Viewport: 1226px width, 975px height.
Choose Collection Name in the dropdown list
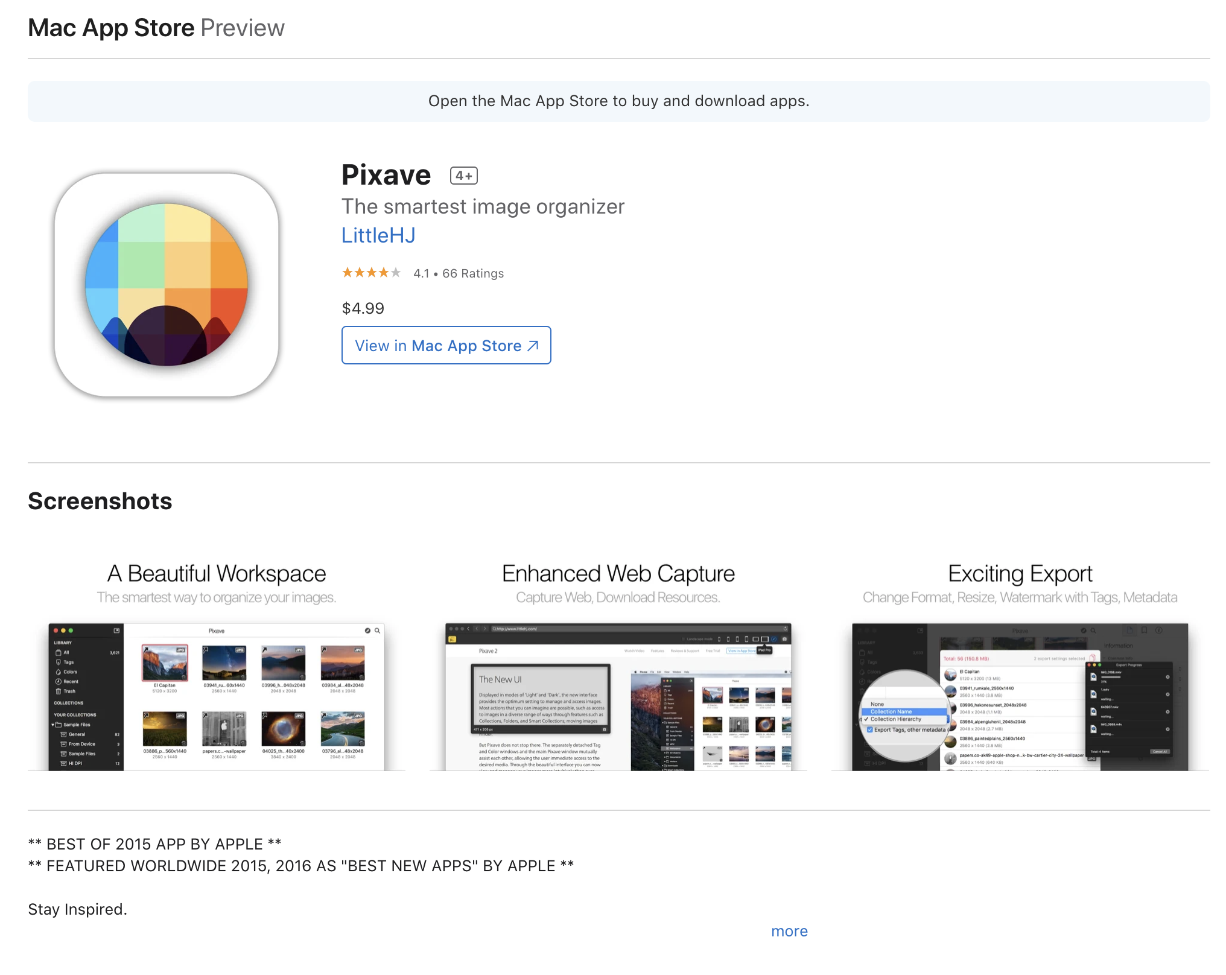click(x=891, y=712)
